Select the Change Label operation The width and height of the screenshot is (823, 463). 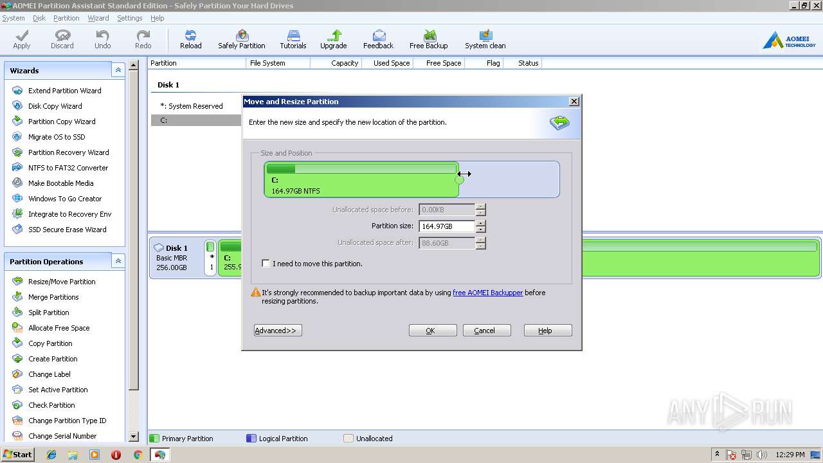pyautogui.click(x=50, y=374)
